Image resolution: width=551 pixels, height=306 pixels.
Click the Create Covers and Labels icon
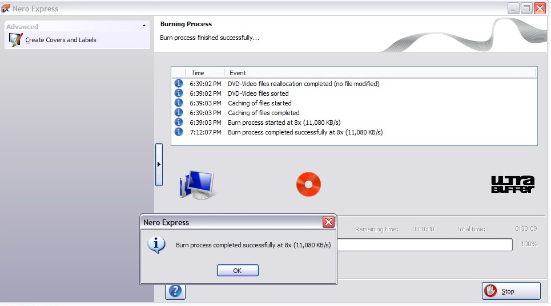coord(15,40)
